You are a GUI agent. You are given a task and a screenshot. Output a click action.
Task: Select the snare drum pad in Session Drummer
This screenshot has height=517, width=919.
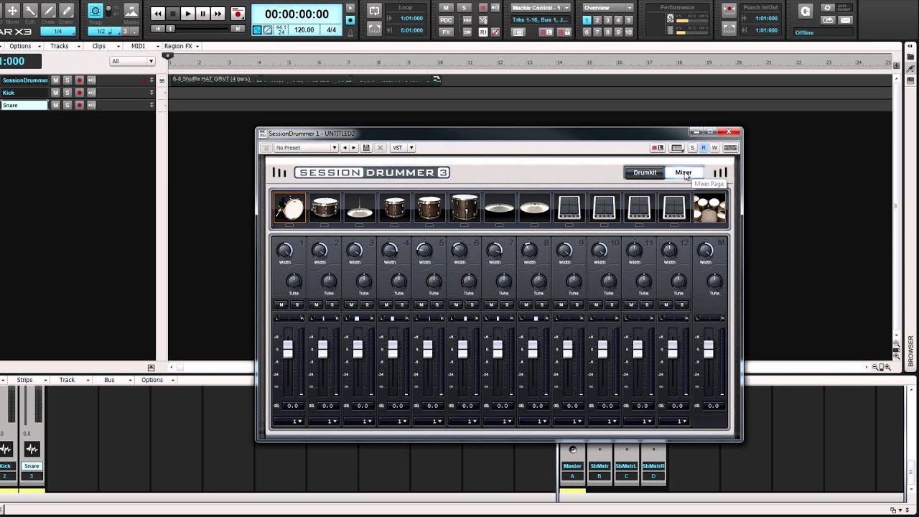pyautogui.click(x=325, y=208)
